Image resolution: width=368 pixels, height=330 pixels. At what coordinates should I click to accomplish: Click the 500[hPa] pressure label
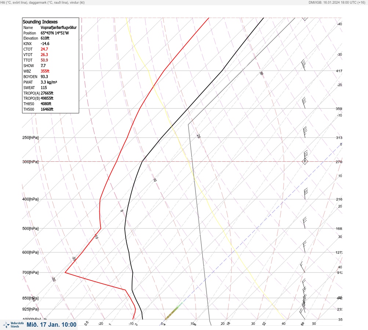click(30, 228)
